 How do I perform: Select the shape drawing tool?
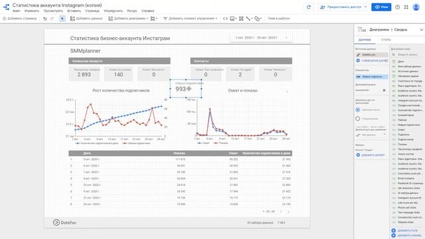[258, 19]
